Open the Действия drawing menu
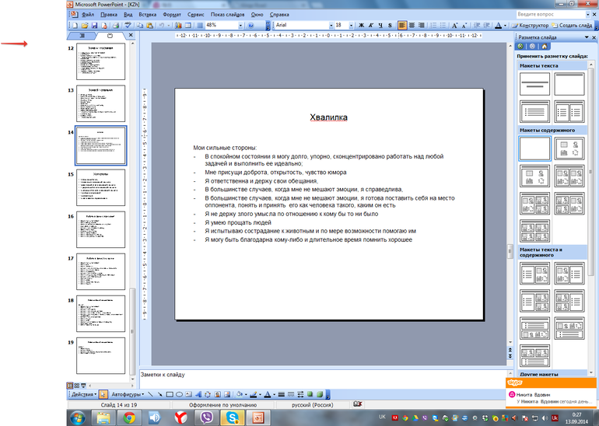 tap(83, 394)
